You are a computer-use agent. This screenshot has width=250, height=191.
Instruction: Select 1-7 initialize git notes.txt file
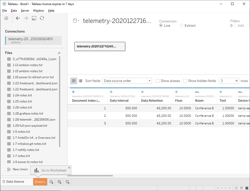click(x=27, y=144)
